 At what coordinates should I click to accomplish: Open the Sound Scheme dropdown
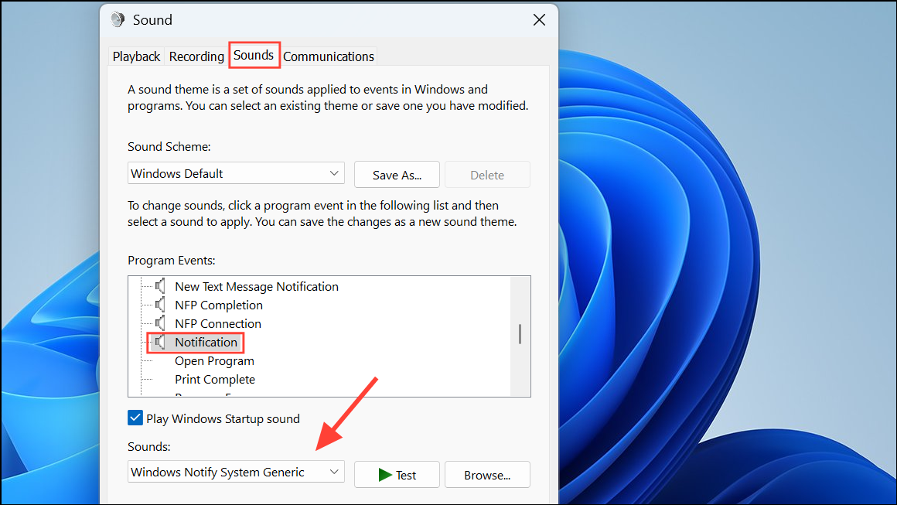(x=236, y=173)
